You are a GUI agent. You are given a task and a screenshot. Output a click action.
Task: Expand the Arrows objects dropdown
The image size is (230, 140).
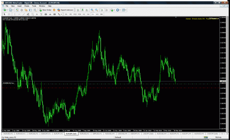click(61, 14)
